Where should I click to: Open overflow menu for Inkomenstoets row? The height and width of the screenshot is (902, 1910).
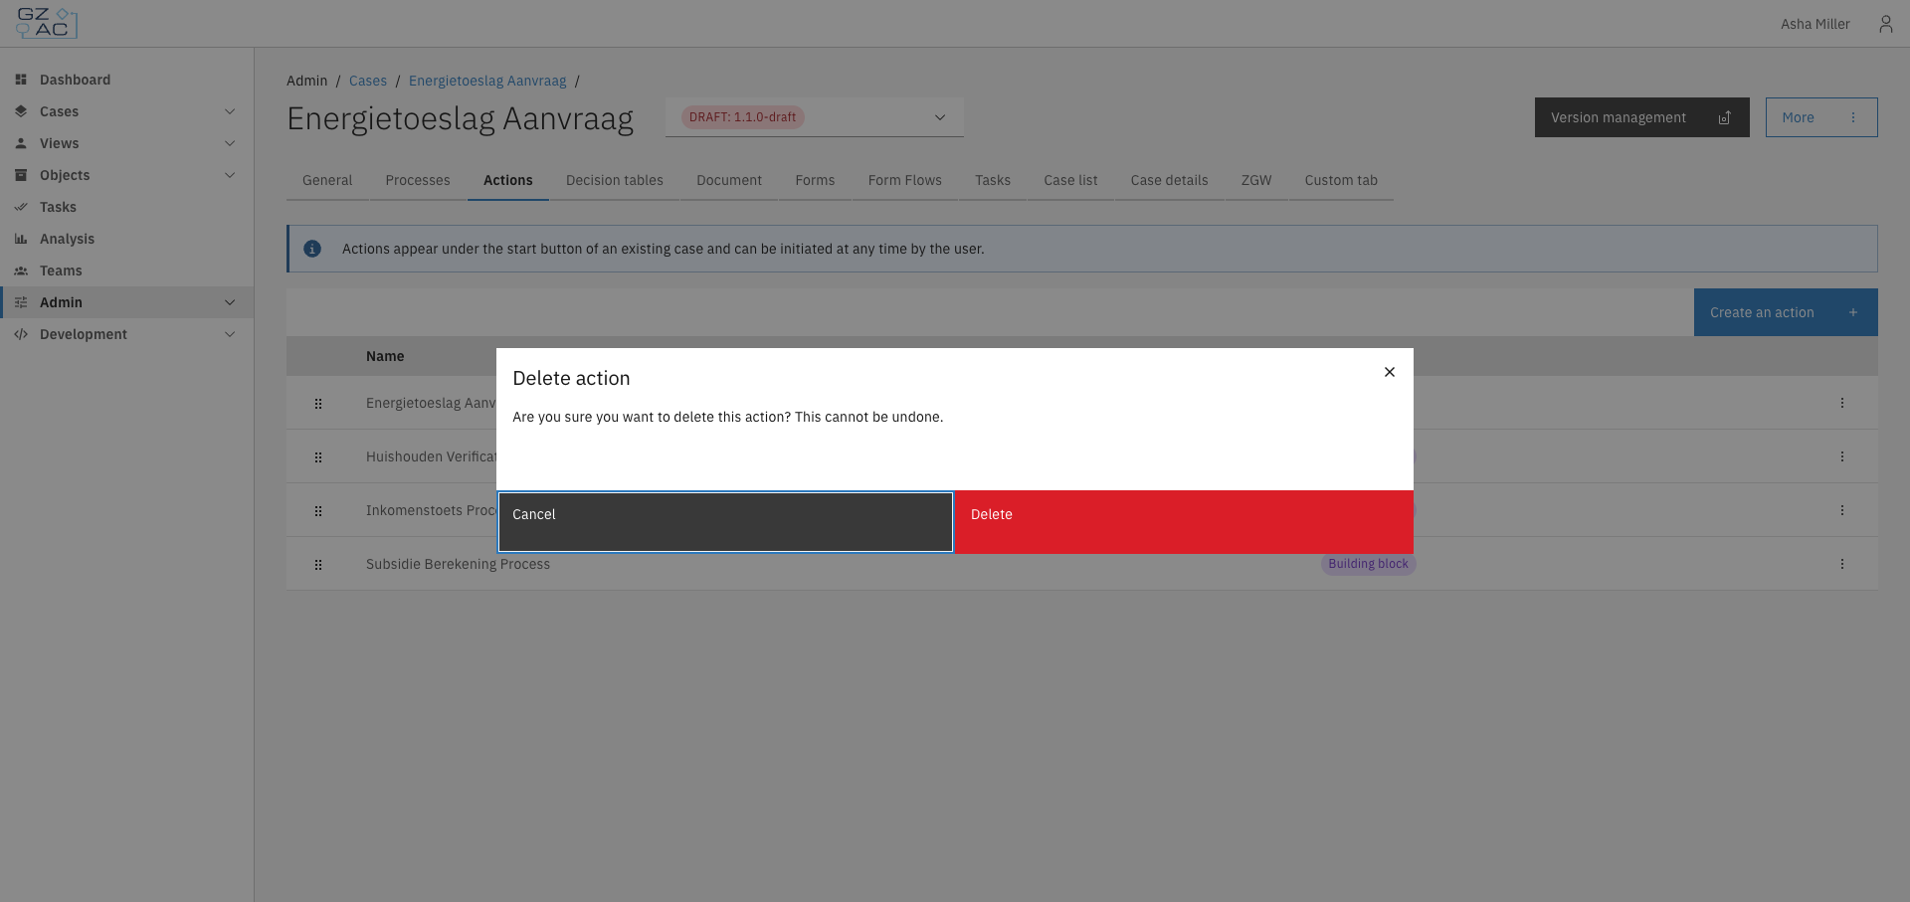click(x=1842, y=510)
